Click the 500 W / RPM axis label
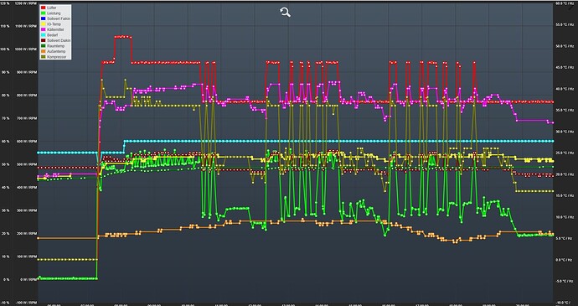Viewport: 578px width, 306px height. (27, 164)
